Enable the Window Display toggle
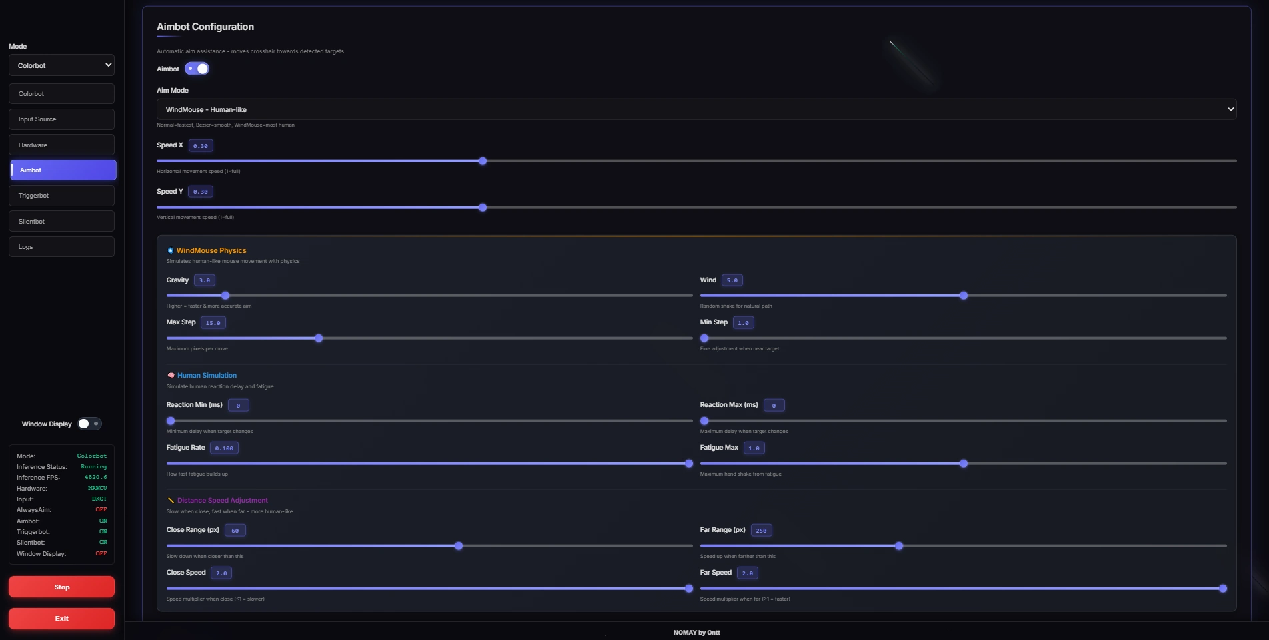The width and height of the screenshot is (1269, 640). [89, 424]
